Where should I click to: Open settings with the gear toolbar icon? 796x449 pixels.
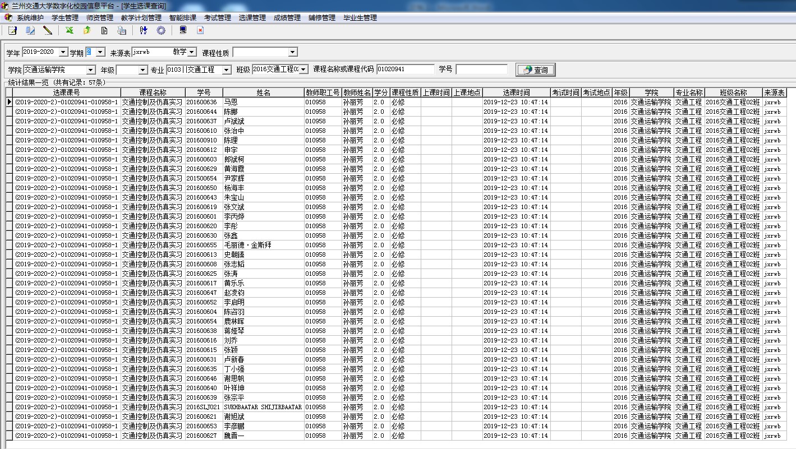(x=161, y=31)
